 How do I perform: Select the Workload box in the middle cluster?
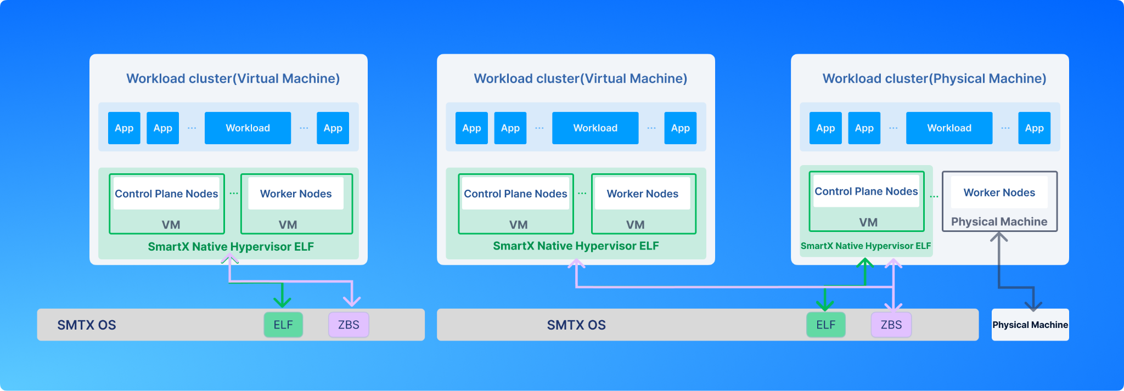click(x=595, y=128)
